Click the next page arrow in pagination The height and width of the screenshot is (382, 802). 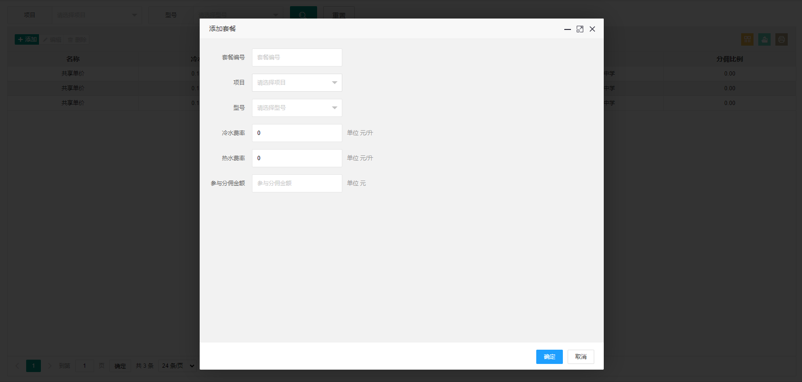[49, 366]
